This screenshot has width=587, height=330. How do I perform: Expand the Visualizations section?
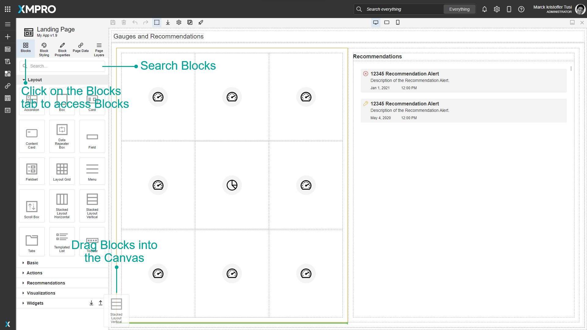[x=41, y=293]
